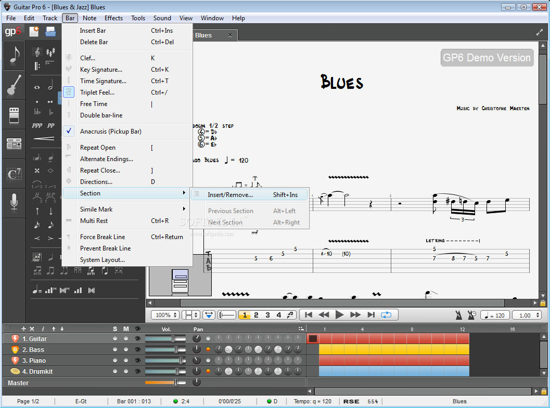
Task: Hide the Guitar track eye icon
Action: [138, 339]
